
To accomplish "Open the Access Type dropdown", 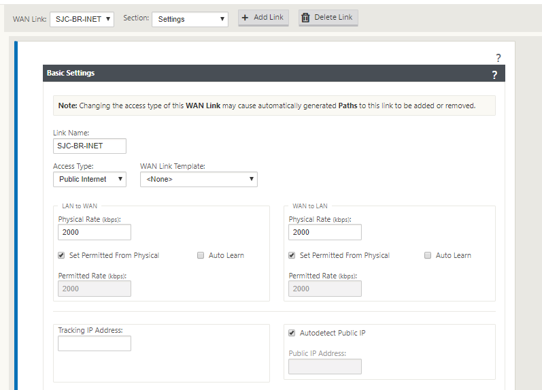I will 90,179.
